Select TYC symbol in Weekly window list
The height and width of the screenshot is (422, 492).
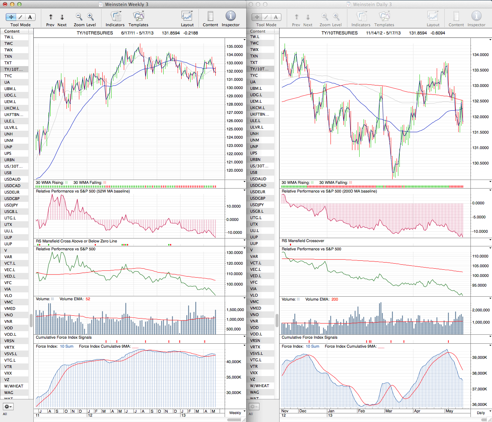(8, 76)
